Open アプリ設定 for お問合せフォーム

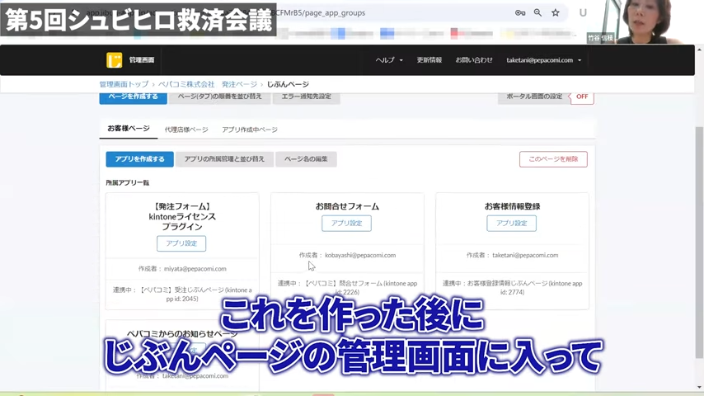[x=346, y=224]
